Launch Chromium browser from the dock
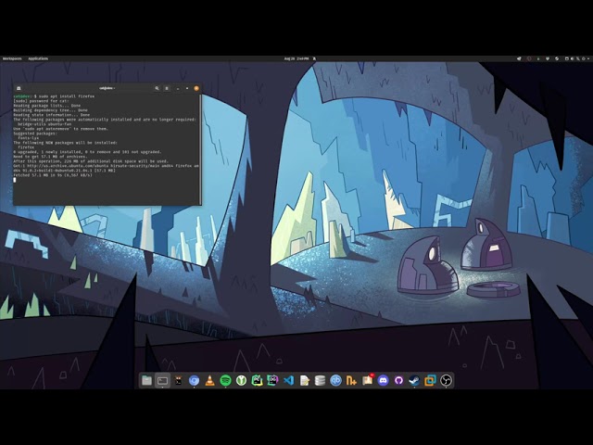The height and width of the screenshot is (445, 593). coord(194,380)
